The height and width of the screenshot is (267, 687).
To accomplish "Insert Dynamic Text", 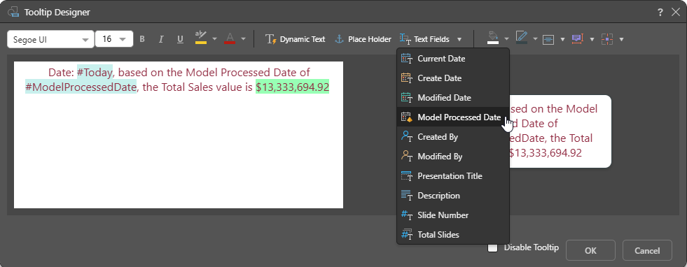I will [296, 39].
